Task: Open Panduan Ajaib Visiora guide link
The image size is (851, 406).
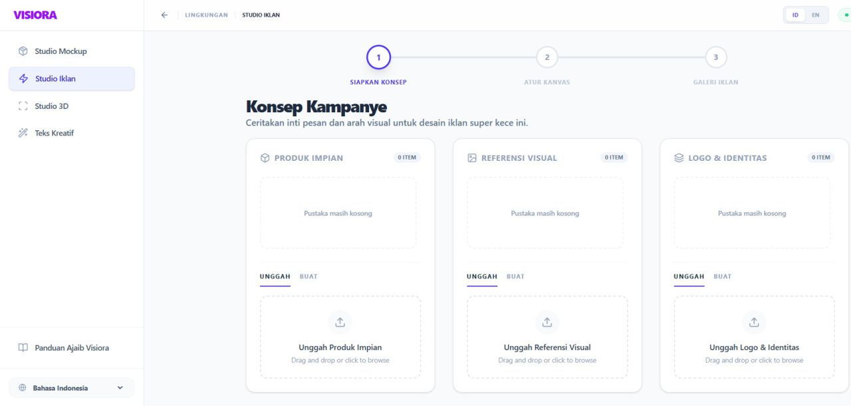Action: 72,348
